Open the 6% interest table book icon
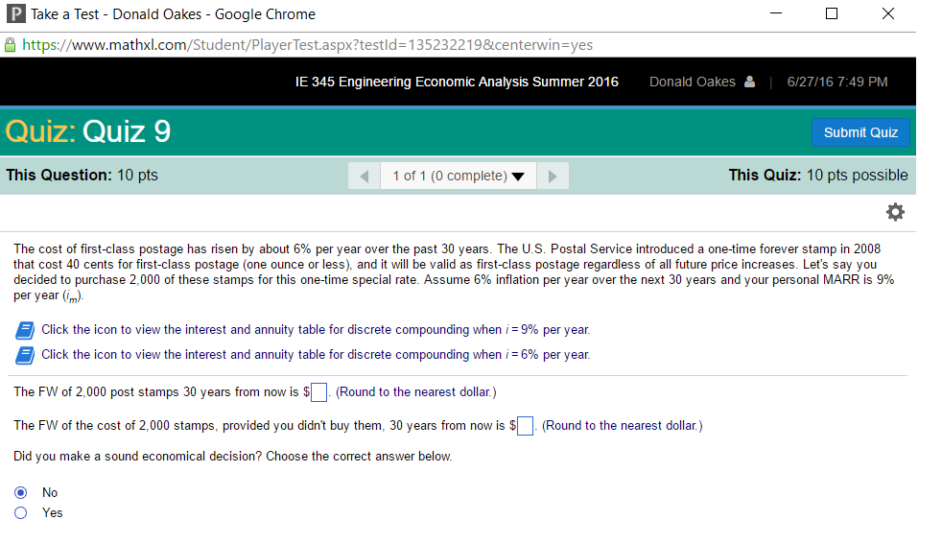 [24, 355]
